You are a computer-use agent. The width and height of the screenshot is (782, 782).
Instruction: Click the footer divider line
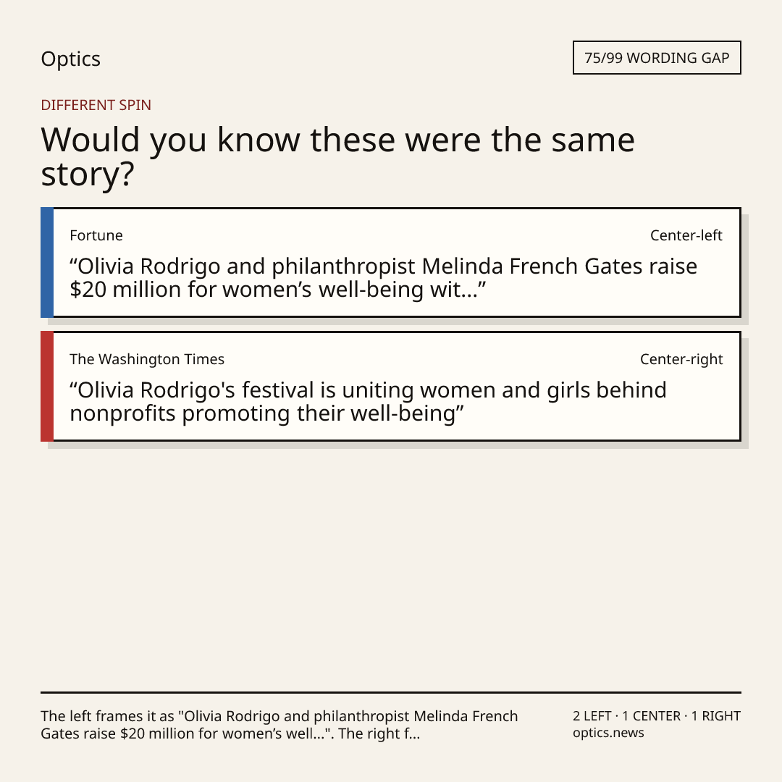tap(391, 692)
